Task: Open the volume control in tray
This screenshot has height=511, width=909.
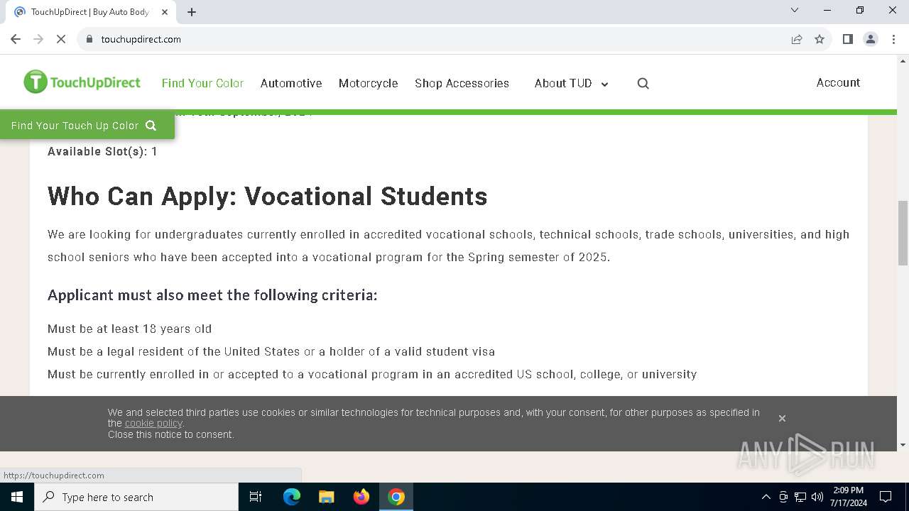Action: click(x=817, y=497)
